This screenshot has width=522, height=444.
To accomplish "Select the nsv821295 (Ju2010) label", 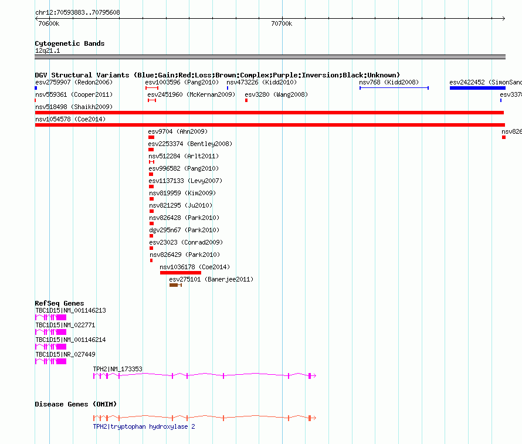I will [x=181, y=205].
